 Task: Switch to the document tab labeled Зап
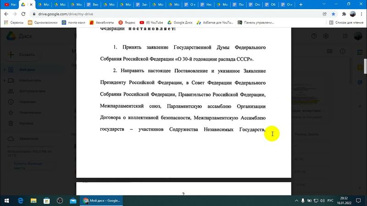pos(142,5)
